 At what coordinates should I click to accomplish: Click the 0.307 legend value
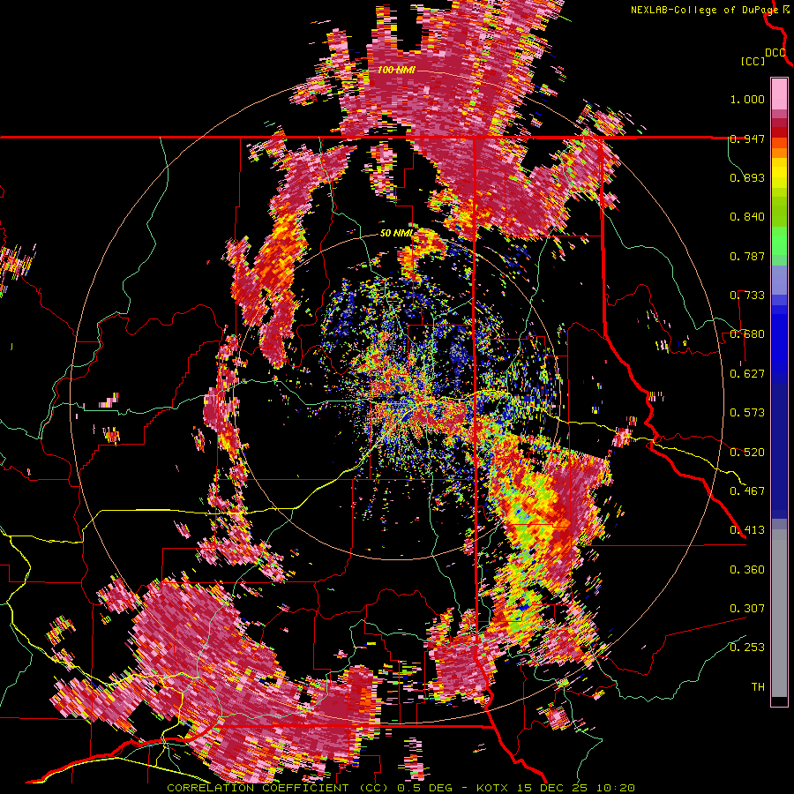pyautogui.click(x=747, y=609)
